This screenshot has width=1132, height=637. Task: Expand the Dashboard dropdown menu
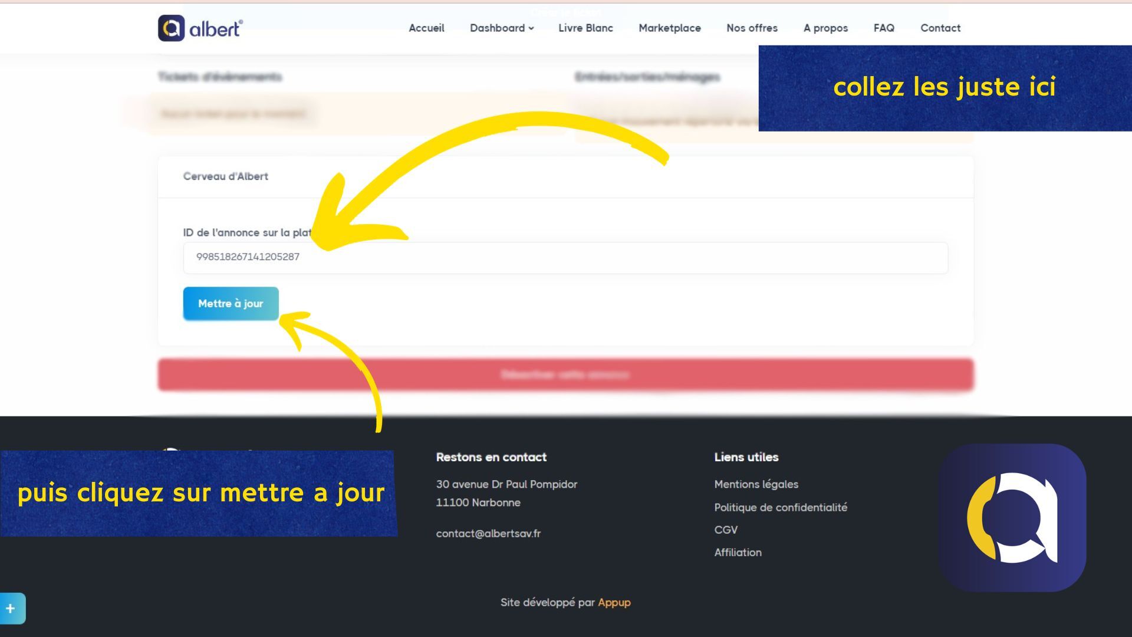[x=502, y=28]
